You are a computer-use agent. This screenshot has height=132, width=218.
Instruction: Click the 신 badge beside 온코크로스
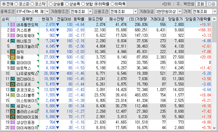pyautogui.click(x=13, y=90)
